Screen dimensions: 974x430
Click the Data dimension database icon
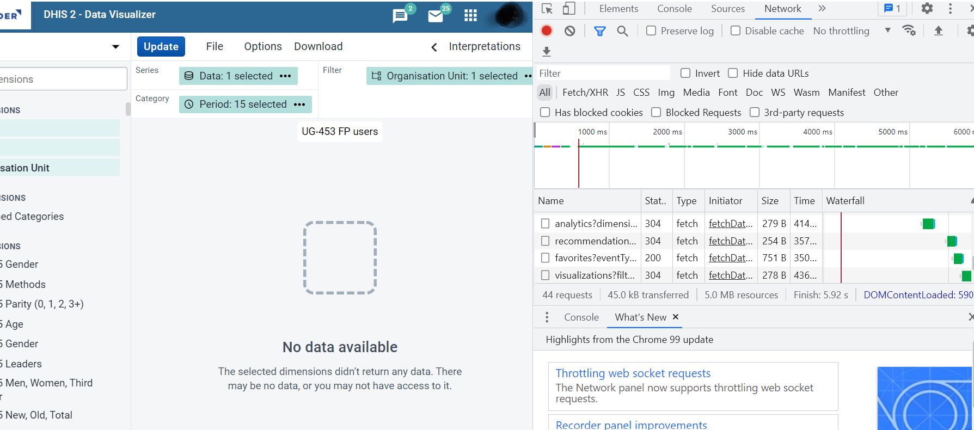(189, 76)
